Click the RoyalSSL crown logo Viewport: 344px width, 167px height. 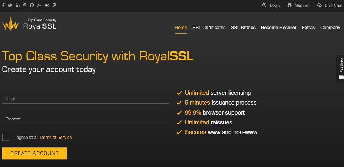(11, 24)
